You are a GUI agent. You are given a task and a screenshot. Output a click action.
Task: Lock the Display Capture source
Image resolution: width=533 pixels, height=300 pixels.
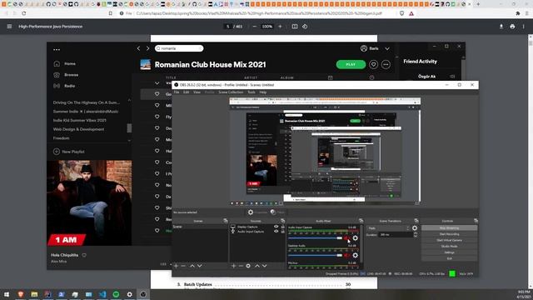click(x=282, y=227)
